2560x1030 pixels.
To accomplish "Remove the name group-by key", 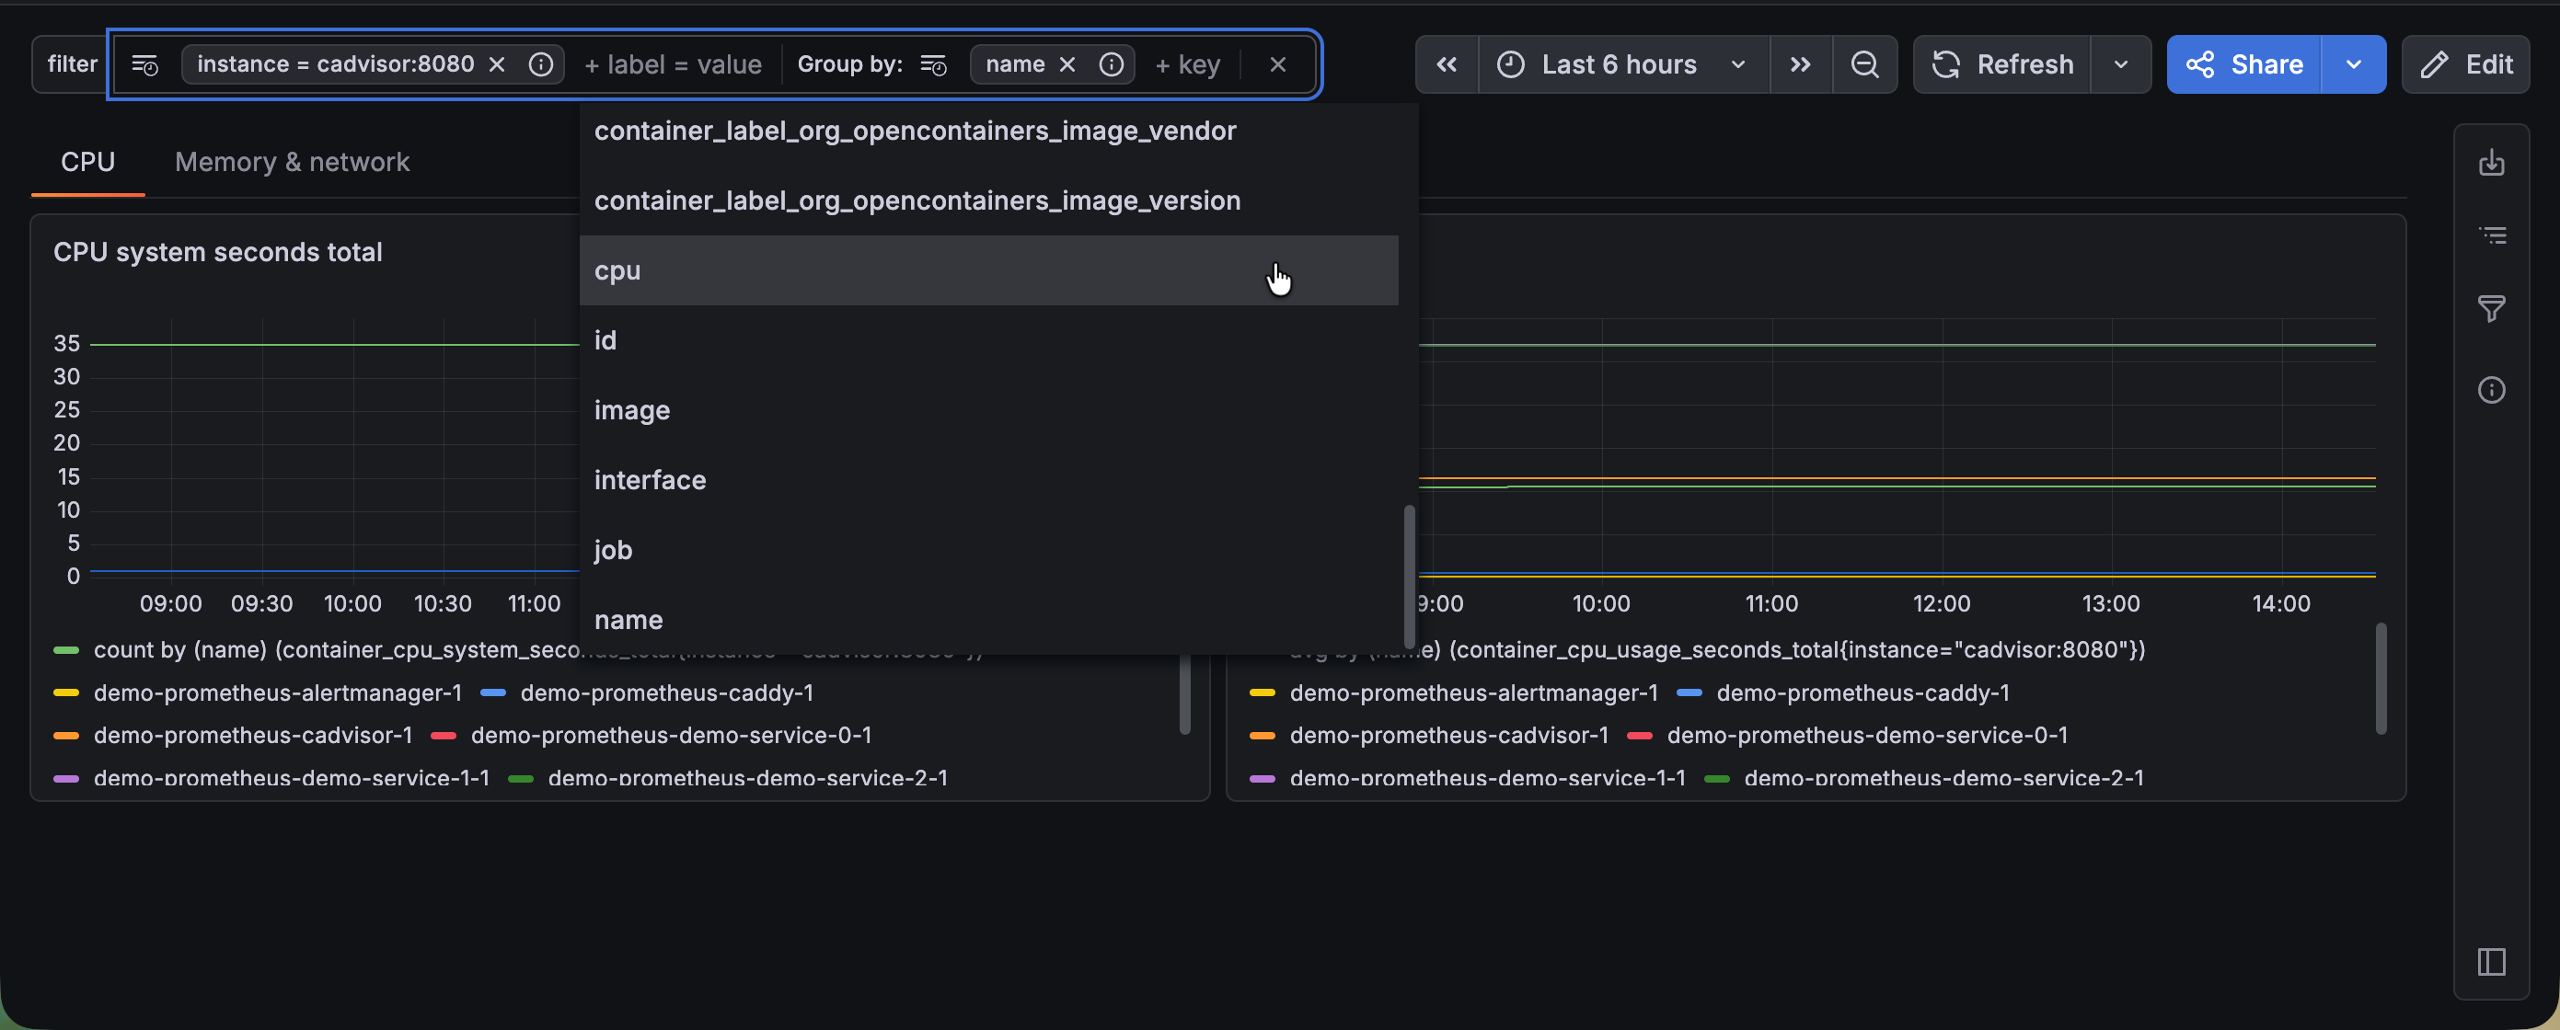I will 1067,64.
